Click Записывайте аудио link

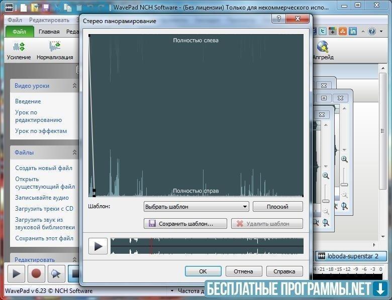click(42, 198)
